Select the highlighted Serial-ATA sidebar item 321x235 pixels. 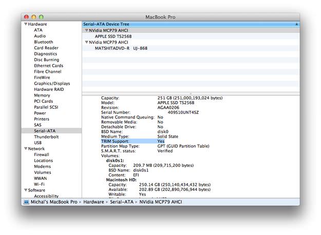point(51,131)
